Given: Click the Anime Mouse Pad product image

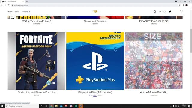Looking at the screenshot, I should coord(154,61).
